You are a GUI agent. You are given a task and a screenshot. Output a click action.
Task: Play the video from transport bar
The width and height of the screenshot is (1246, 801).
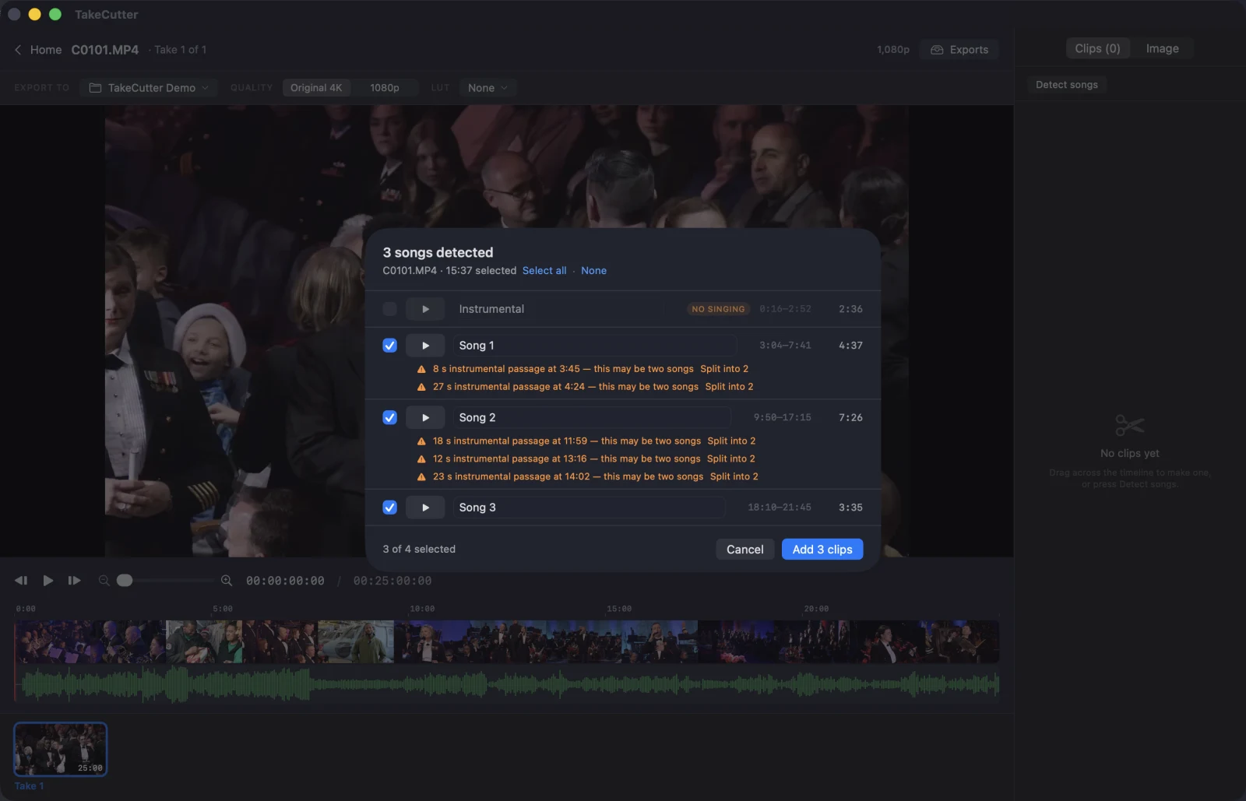(x=48, y=581)
